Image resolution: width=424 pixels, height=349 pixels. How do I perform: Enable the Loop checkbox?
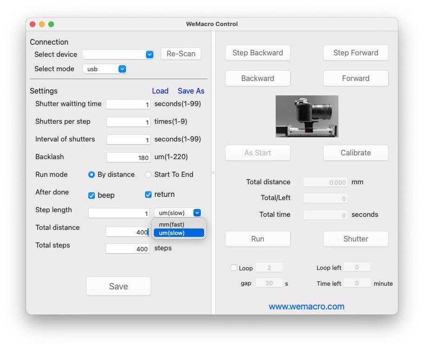tap(234, 268)
